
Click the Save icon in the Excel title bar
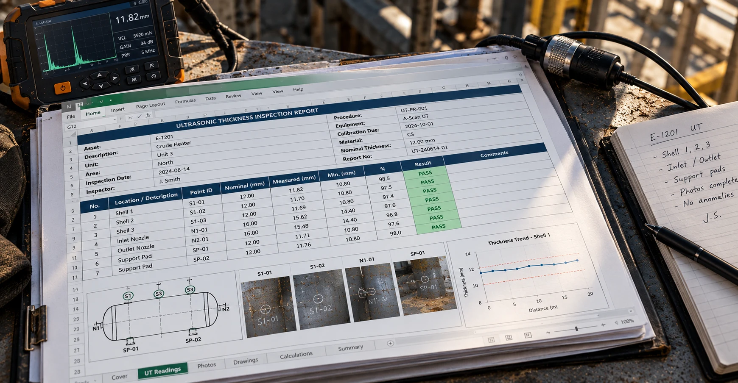[79, 105]
